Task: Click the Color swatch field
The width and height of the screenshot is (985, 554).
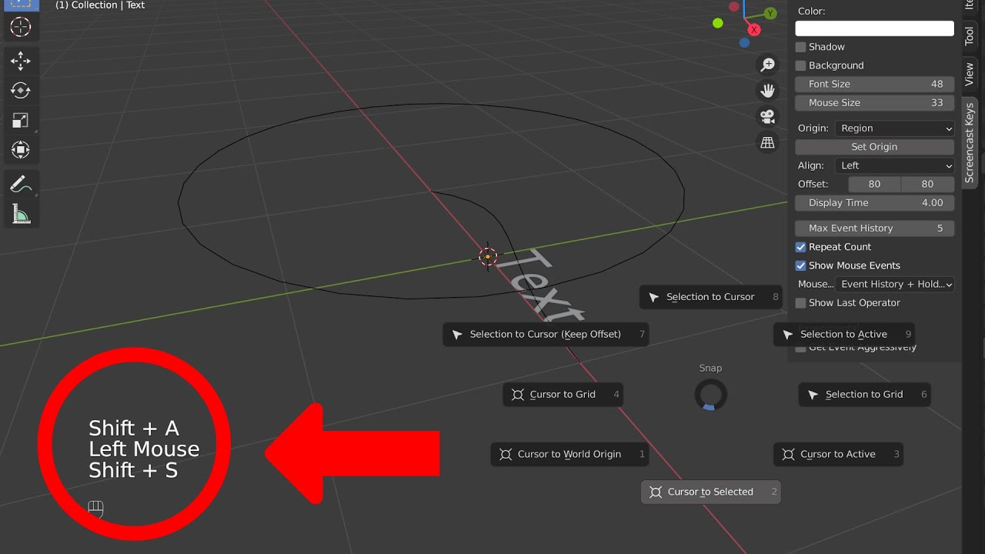Action: point(874,28)
